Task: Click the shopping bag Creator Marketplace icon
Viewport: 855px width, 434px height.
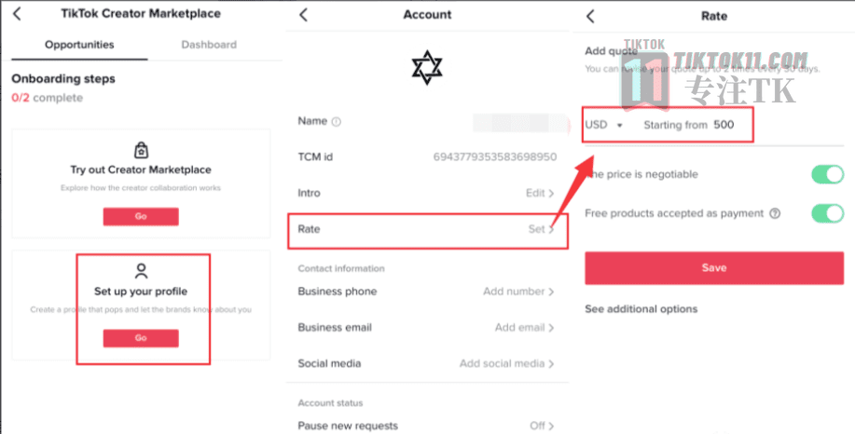Action: pyautogui.click(x=141, y=150)
